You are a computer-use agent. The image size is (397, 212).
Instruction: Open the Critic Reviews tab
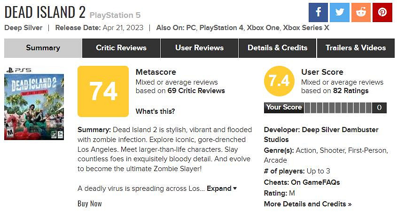121,48
